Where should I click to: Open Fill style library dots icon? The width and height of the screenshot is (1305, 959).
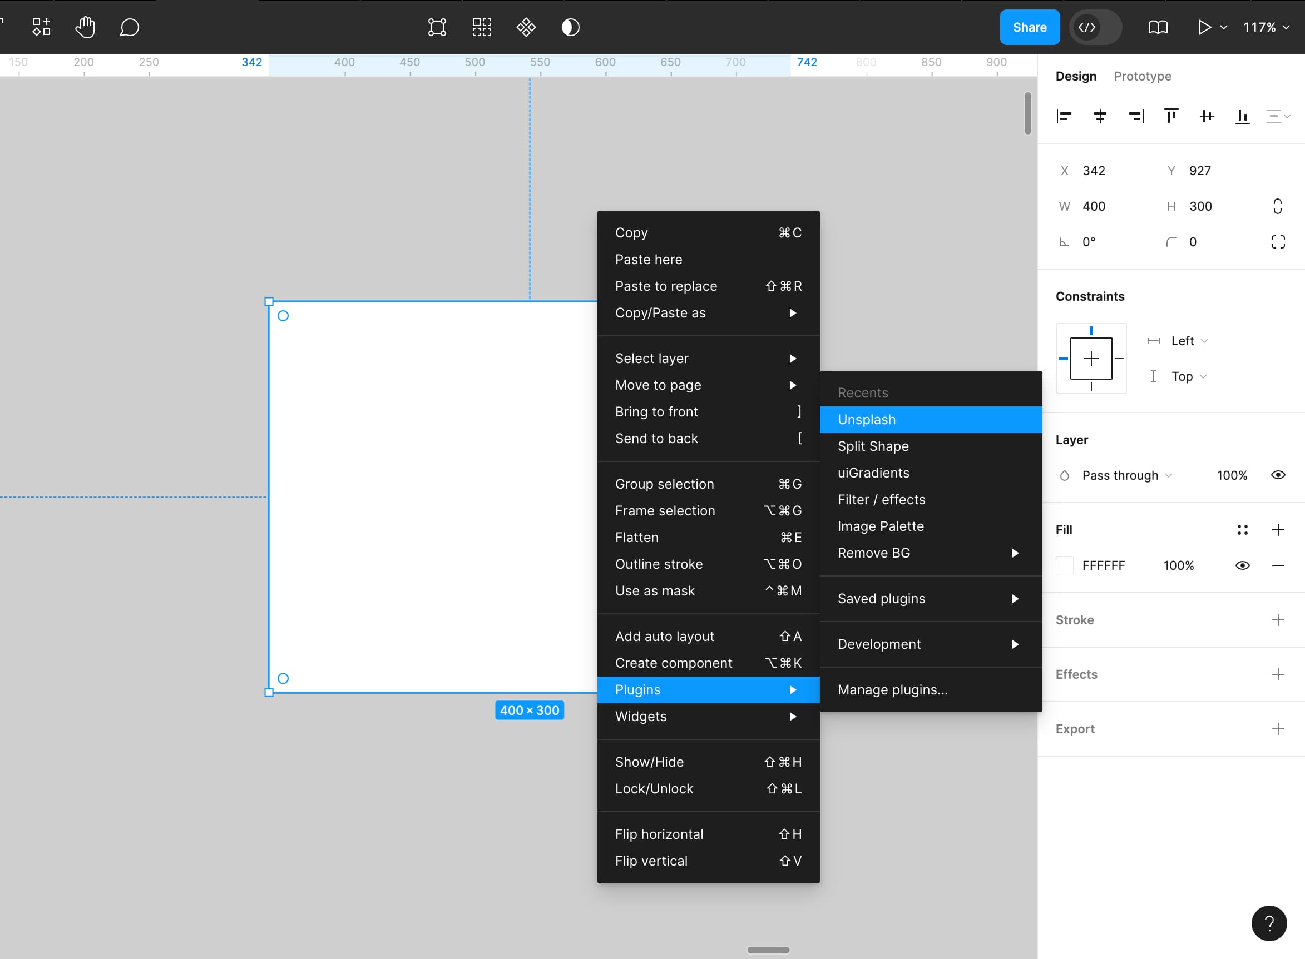tap(1242, 530)
